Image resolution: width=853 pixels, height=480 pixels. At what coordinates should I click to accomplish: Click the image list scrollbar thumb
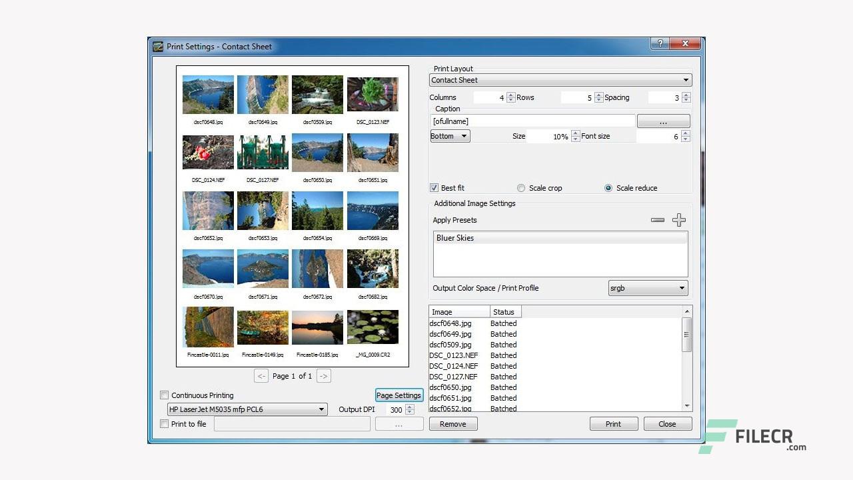pos(687,334)
